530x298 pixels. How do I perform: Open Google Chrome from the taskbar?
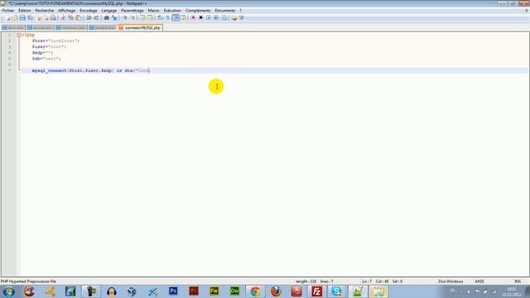255,291
